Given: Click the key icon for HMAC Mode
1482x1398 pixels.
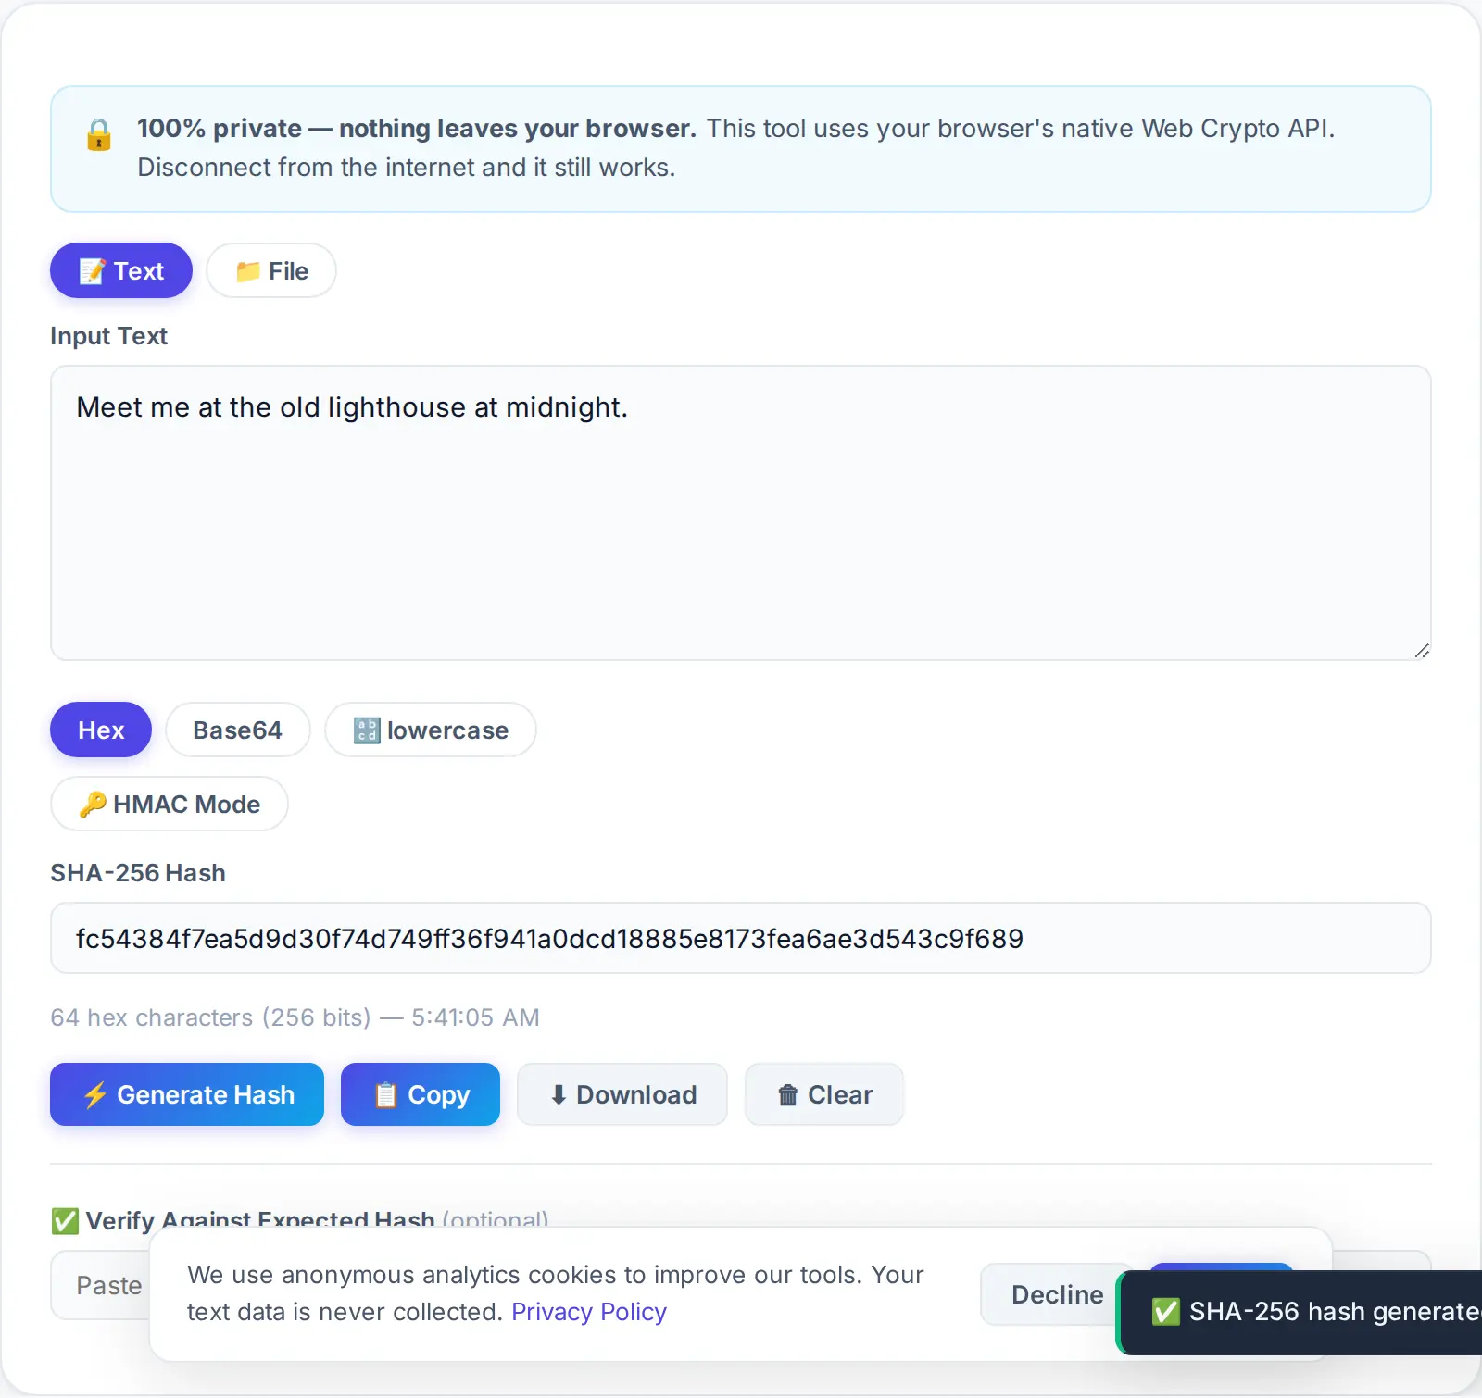Looking at the screenshot, I should [93, 804].
